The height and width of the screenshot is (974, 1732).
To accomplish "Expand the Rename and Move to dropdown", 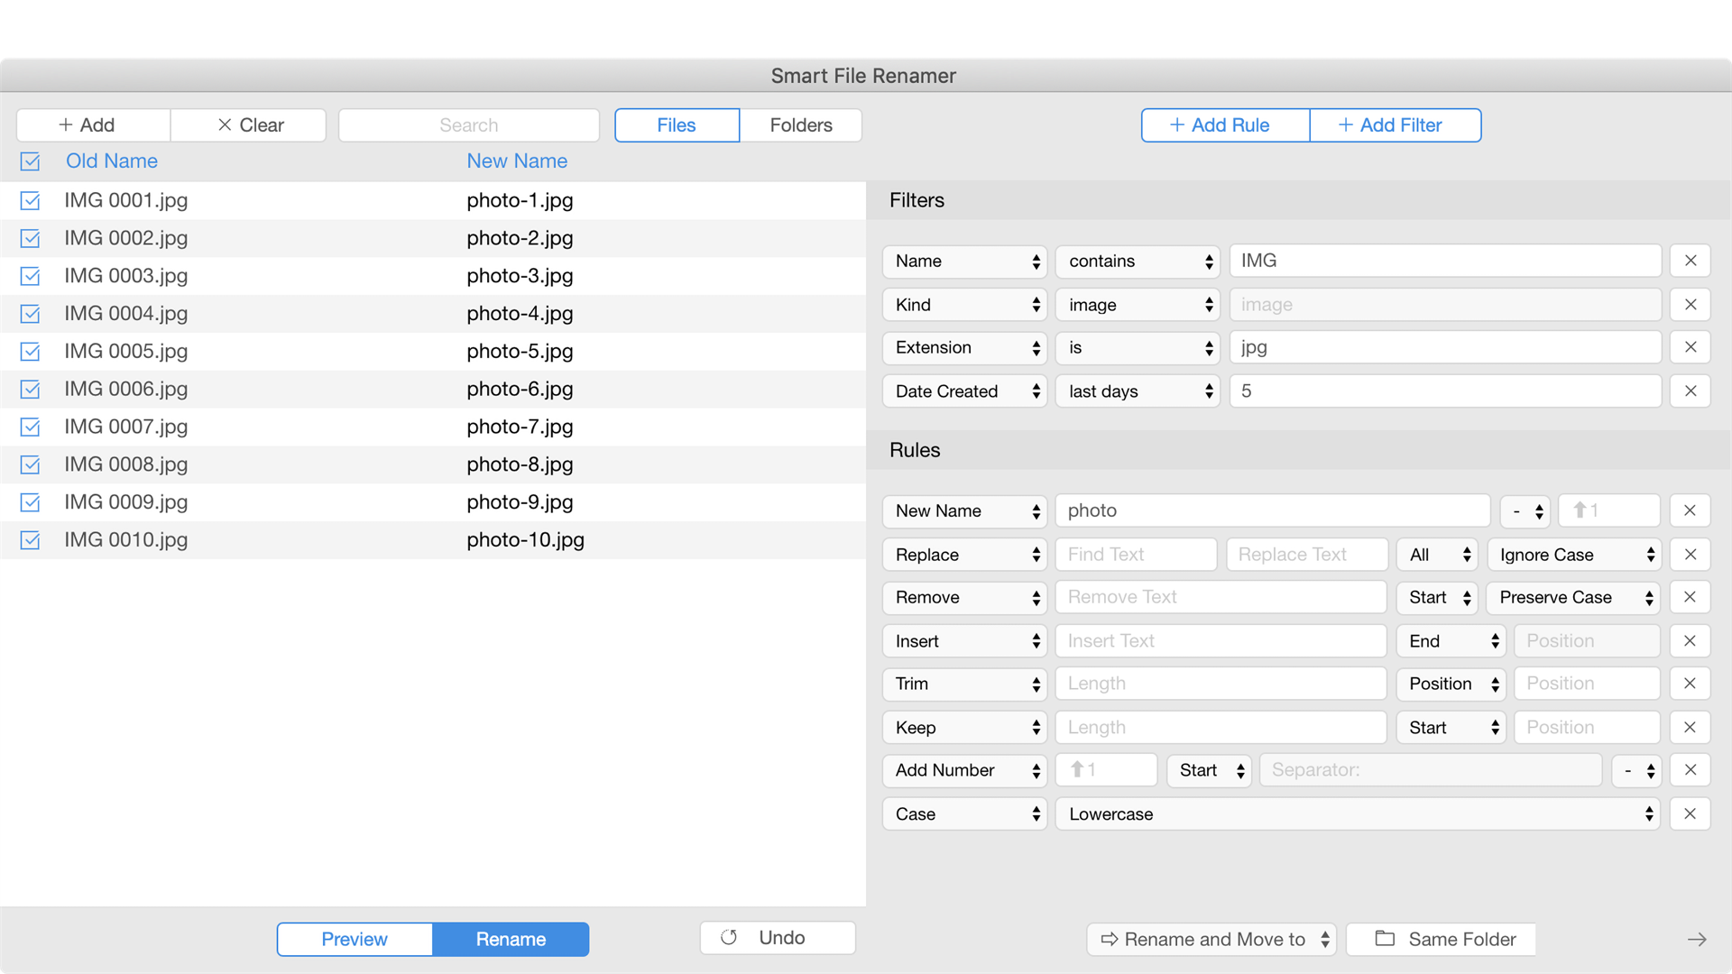I will tap(1211, 939).
